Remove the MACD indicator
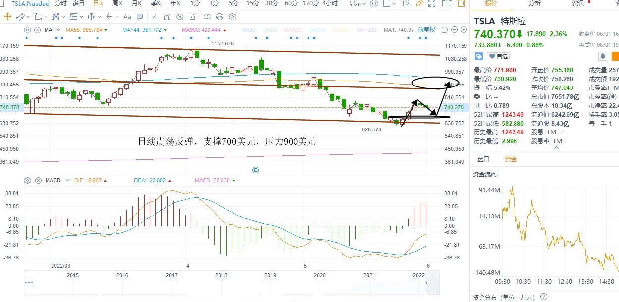The image size is (619, 302). click(x=38, y=180)
